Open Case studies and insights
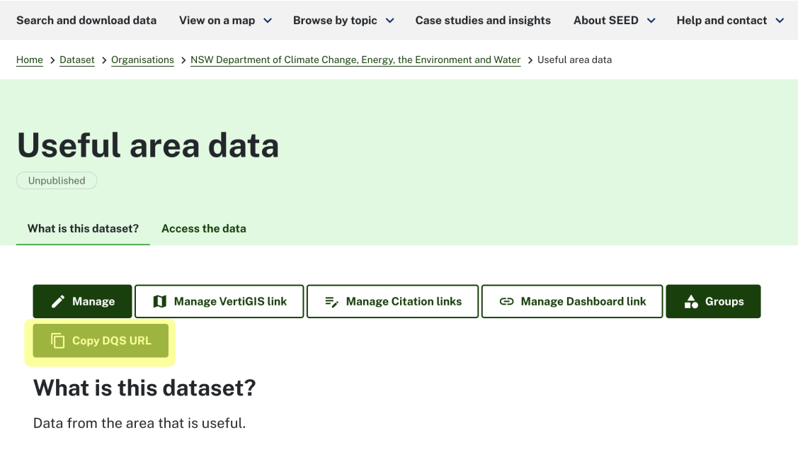Screen dimensions: 798x450 coord(483,21)
